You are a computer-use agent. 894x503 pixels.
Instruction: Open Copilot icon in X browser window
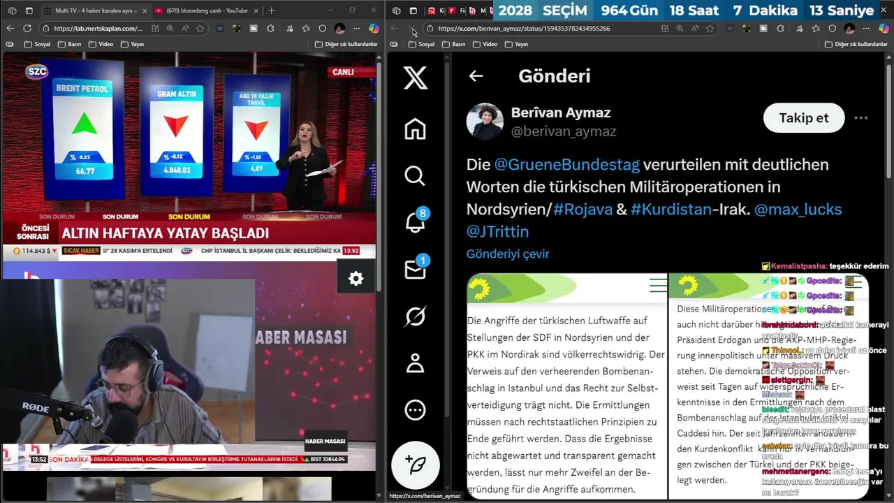[884, 29]
